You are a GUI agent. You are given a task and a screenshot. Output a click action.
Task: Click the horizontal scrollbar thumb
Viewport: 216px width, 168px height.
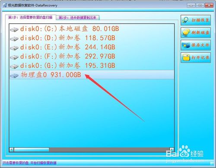click(32, 149)
